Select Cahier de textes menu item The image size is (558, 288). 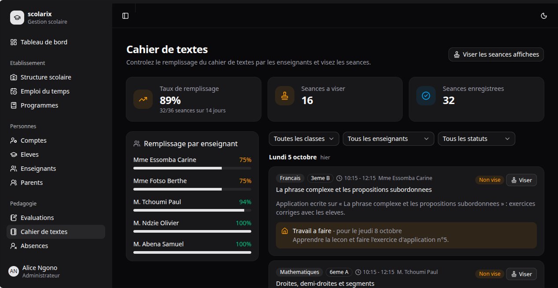tap(56, 232)
